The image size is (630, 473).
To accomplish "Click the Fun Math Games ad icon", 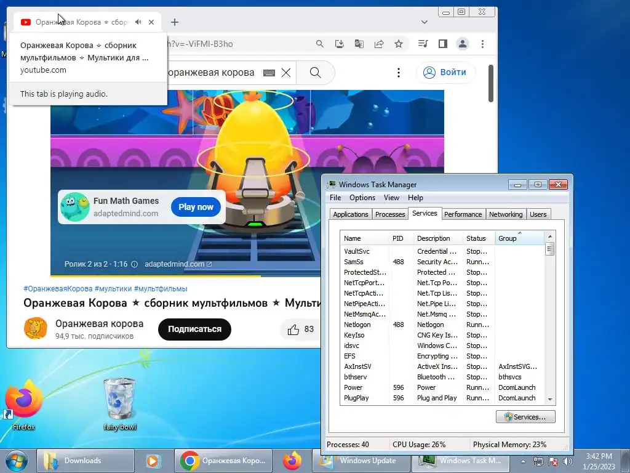I will coord(74,207).
